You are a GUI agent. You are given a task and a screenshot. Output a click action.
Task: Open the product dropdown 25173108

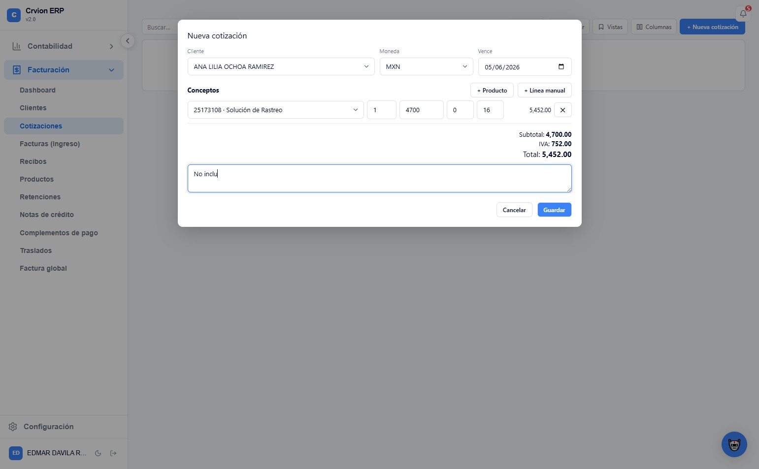click(275, 110)
